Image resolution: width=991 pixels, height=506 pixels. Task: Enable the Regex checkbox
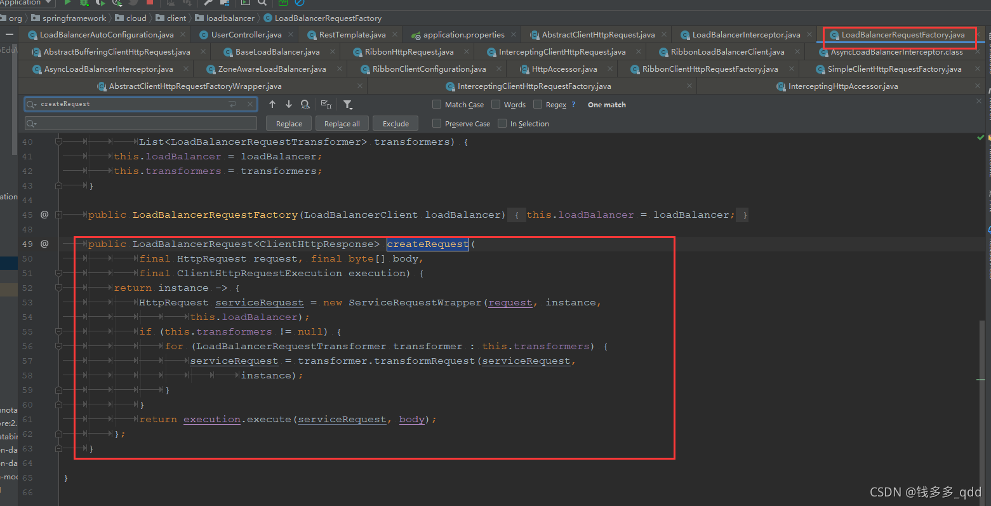pyautogui.click(x=538, y=104)
